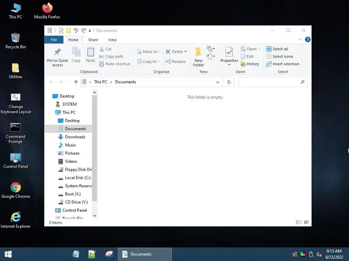Select Floppy Disk Drive in navigation pane
The height and width of the screenshot is (261, 349).
[x=78, y=170]
